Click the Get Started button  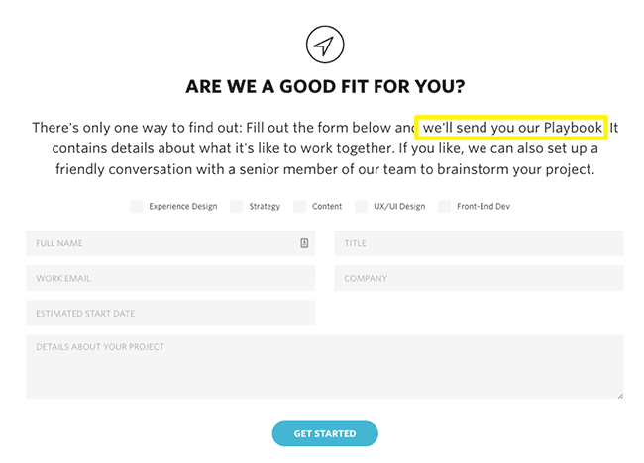325,433
